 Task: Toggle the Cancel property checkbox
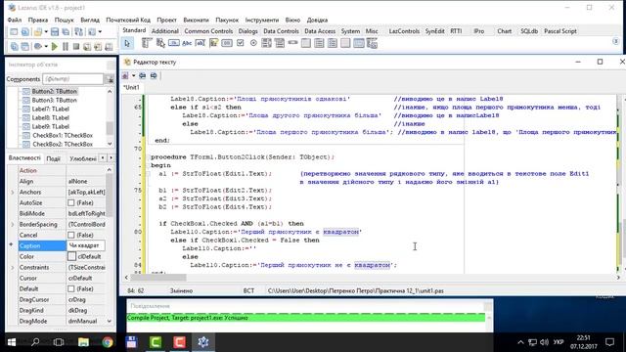coord(71,235)
